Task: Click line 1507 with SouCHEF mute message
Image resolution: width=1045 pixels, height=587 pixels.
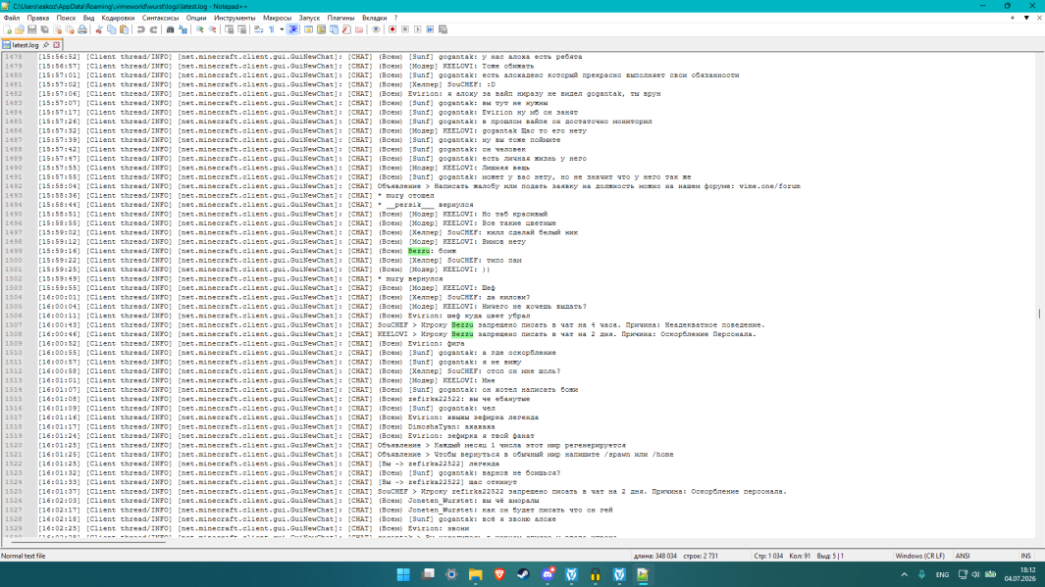Action: click(x=401, y=325)
